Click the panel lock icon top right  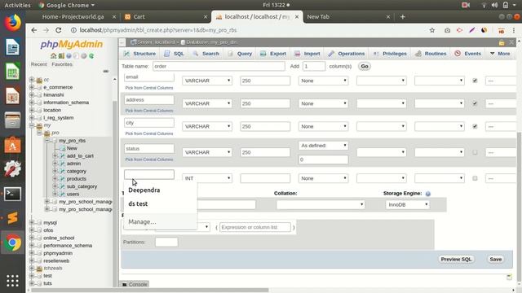click(502, 42)
